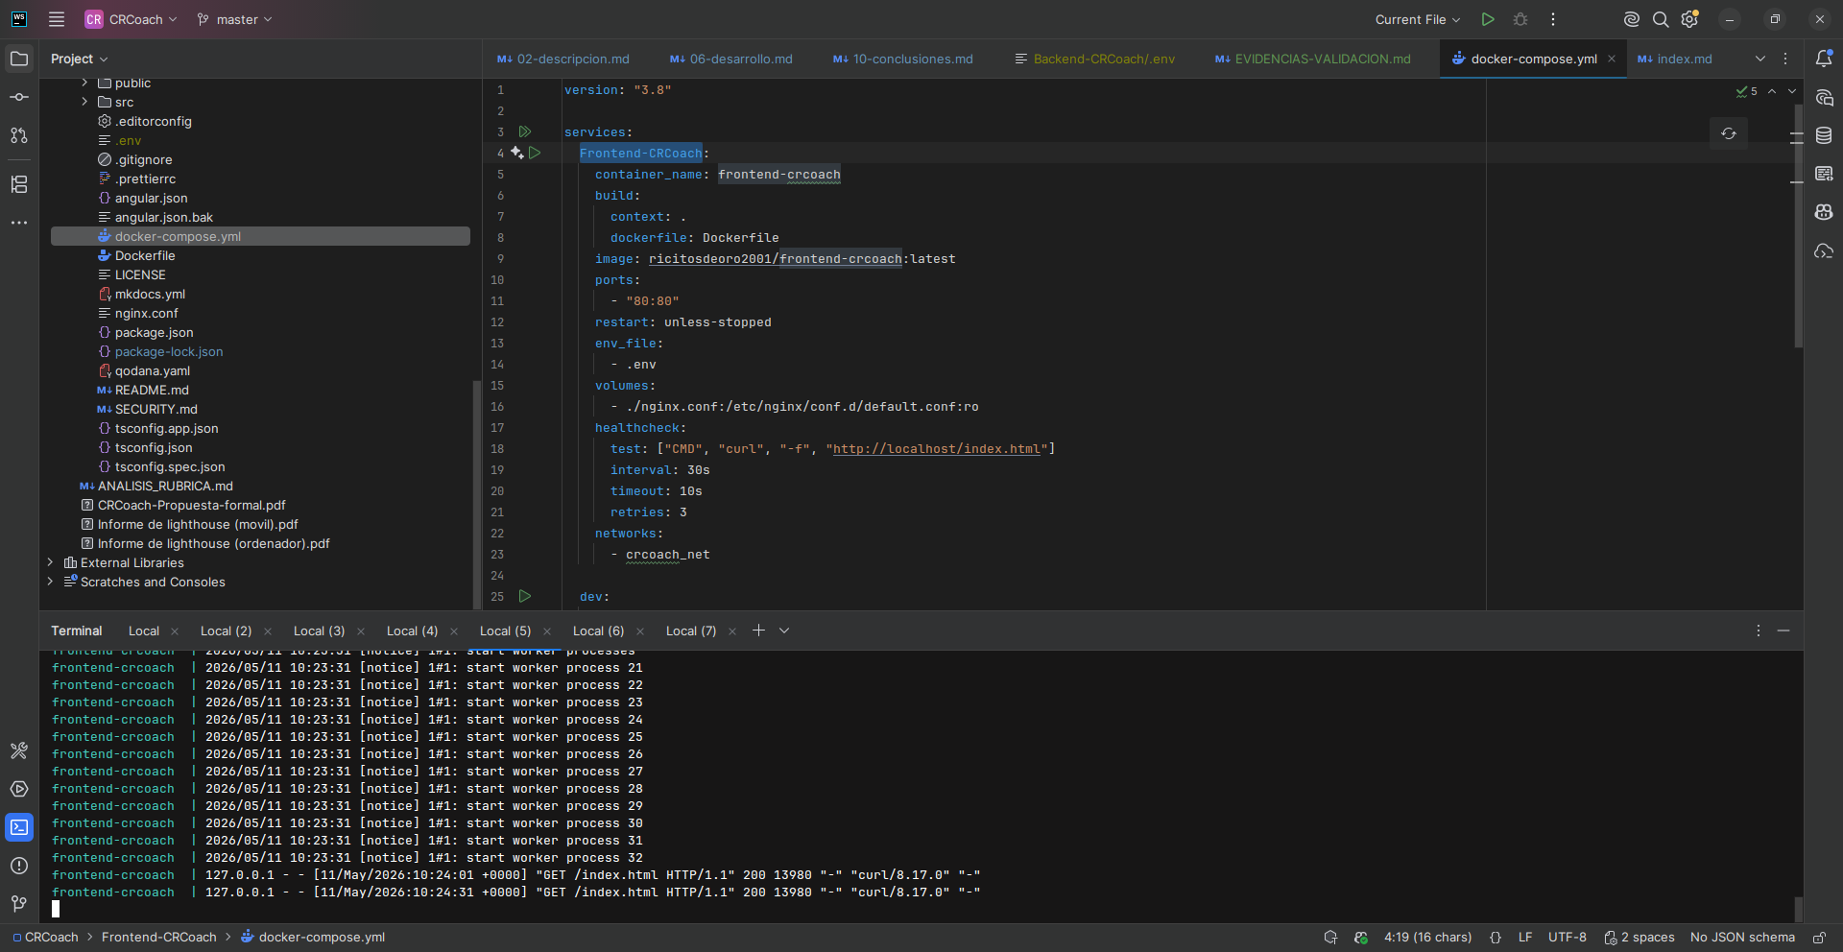The width and height of the screenshot is (1843, 952).
Task: Expand External Libraries node
Action: [x=50, y=562]
